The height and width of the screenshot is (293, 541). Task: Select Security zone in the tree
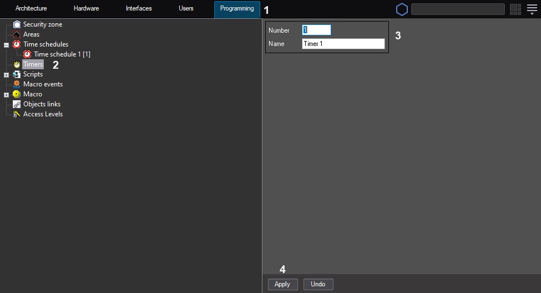click(x=43, y=24)
